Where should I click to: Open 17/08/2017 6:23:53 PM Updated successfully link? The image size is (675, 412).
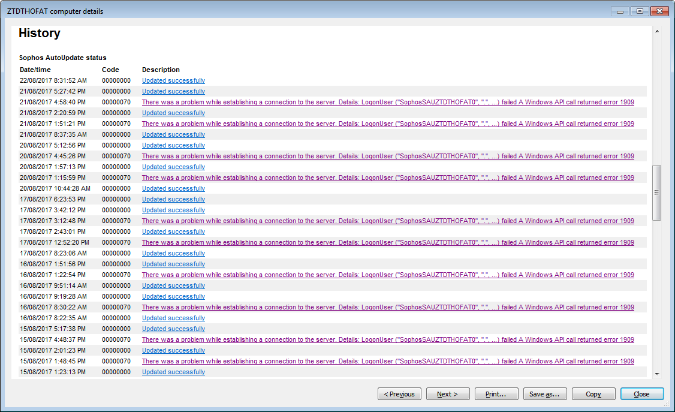pos(173,199)
